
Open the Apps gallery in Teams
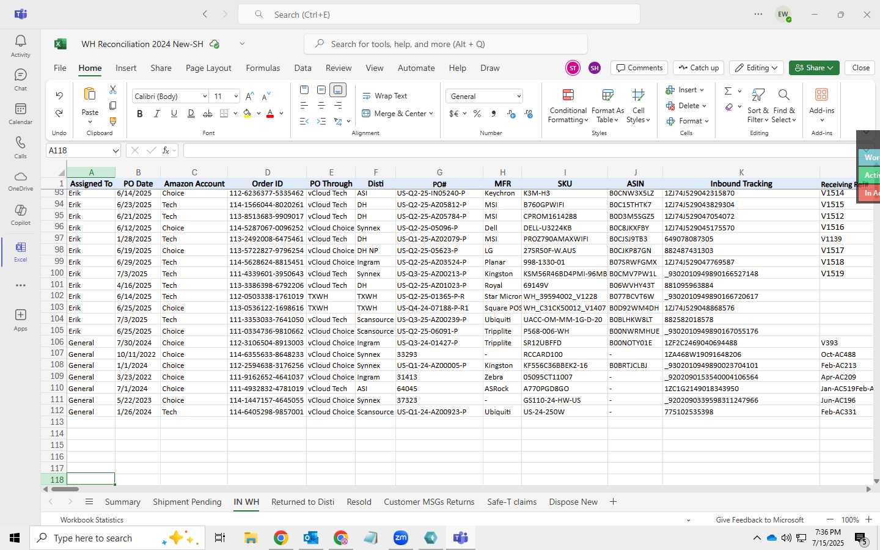click(x=20, y=320)
